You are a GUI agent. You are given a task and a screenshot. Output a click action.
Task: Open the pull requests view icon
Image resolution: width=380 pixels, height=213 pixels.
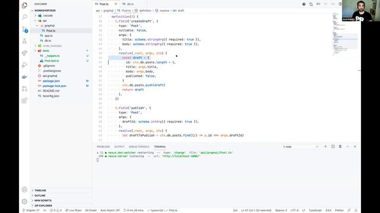point(24,89)
